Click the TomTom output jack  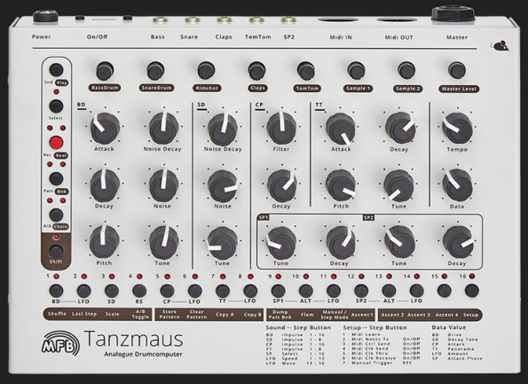(256, 20)
